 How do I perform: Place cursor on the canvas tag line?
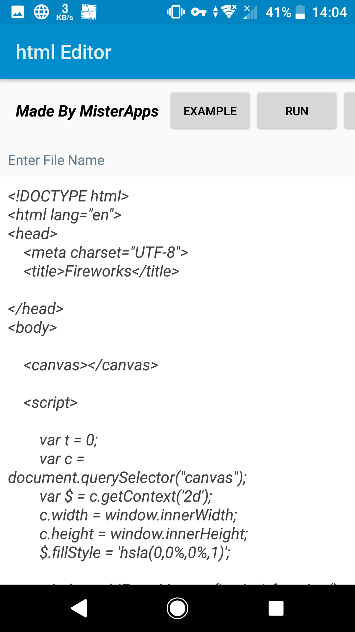pos(91,365)
